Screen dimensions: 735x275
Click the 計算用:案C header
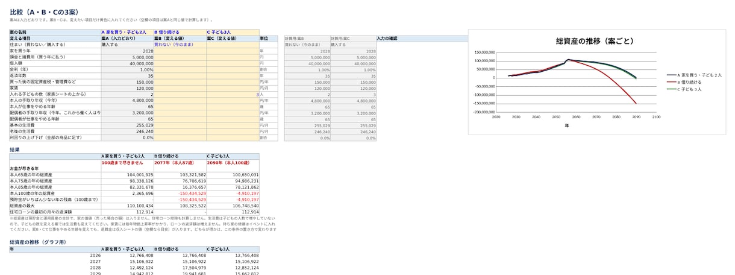coord(353,38)
